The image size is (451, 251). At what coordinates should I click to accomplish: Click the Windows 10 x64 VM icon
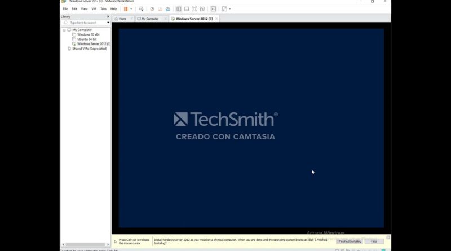74,34
